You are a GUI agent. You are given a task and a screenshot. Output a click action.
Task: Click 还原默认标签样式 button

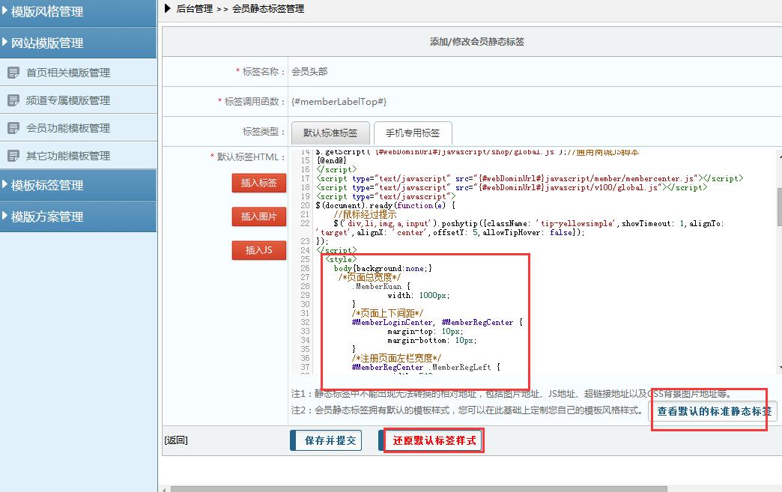tap(434, 440)
